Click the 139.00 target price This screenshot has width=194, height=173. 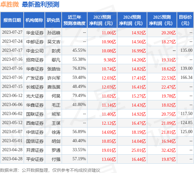tap(186, 68)
